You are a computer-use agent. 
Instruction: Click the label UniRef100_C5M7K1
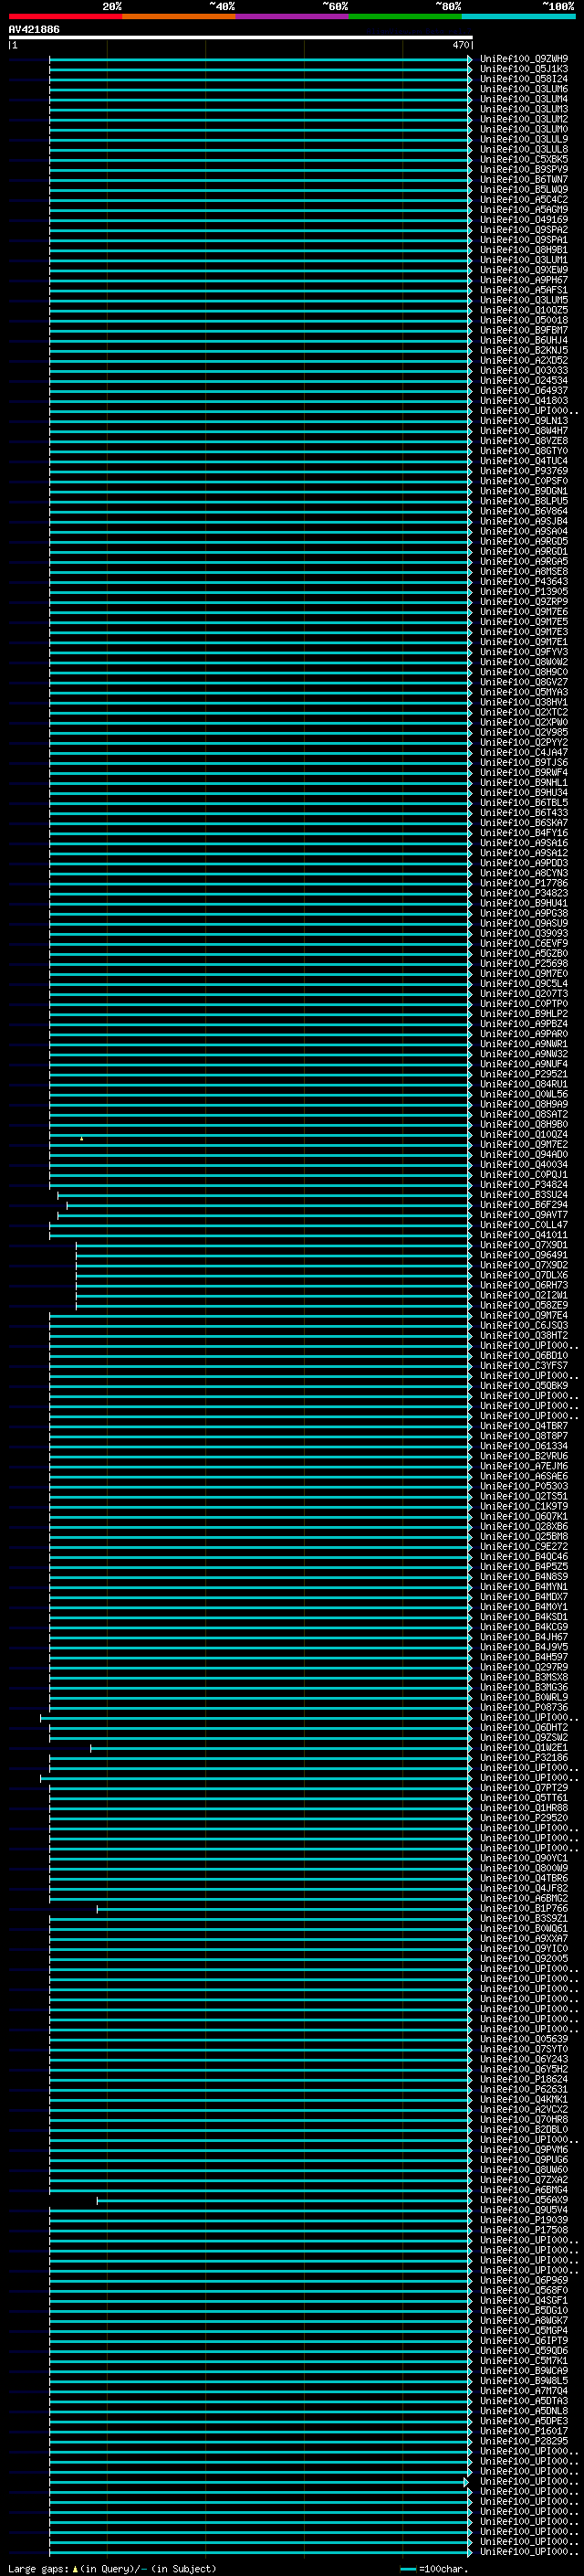[524, 2361]
